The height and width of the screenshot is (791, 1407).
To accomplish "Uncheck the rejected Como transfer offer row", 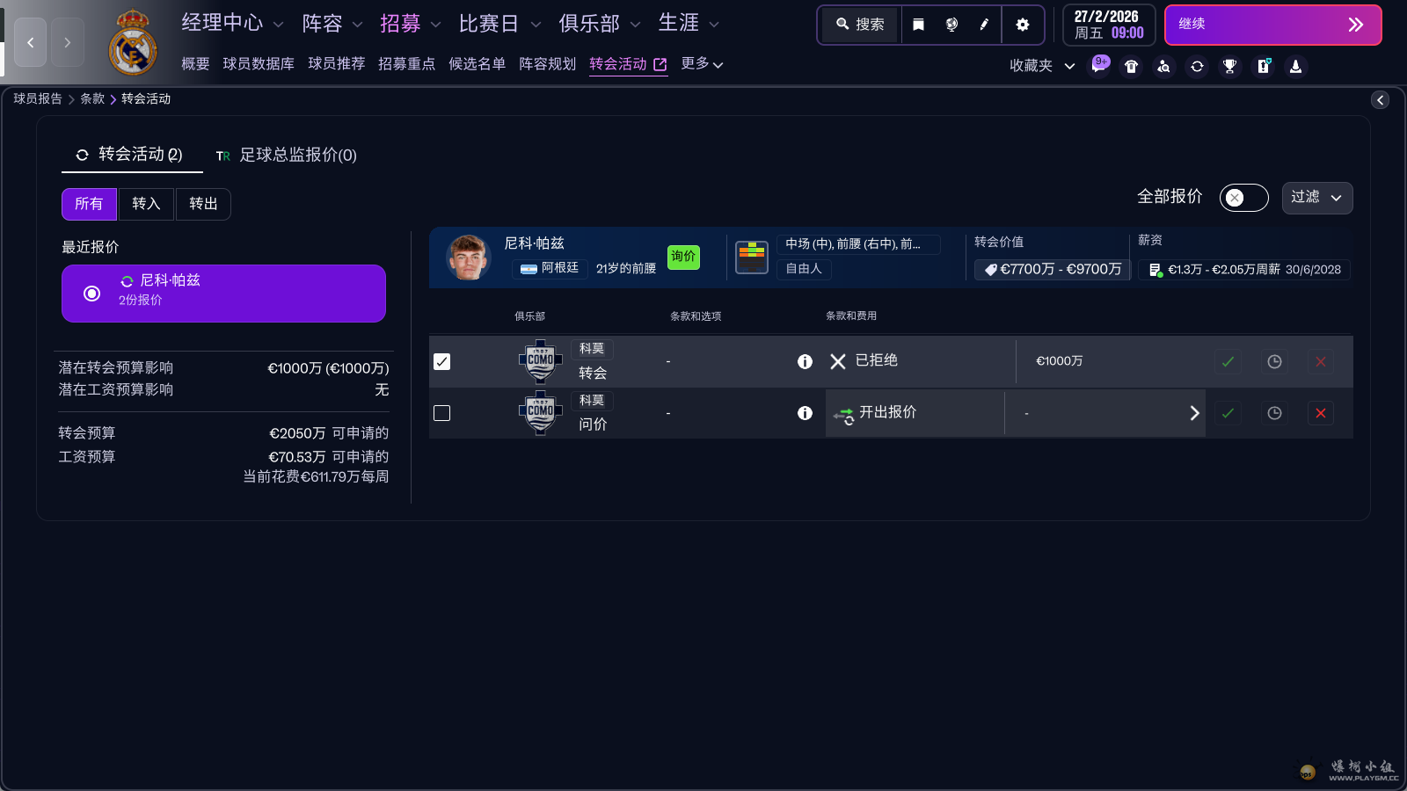I will (442, 361).
